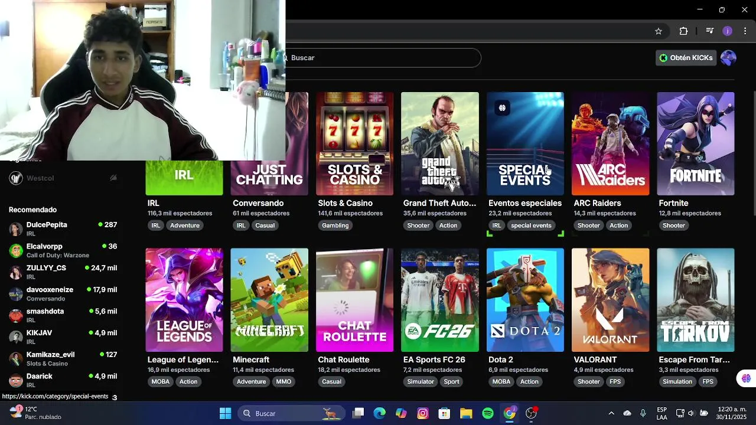Click the taskbar Buscar search box
The width and height of the screenshot is (756, 425).
pos(291,413)
